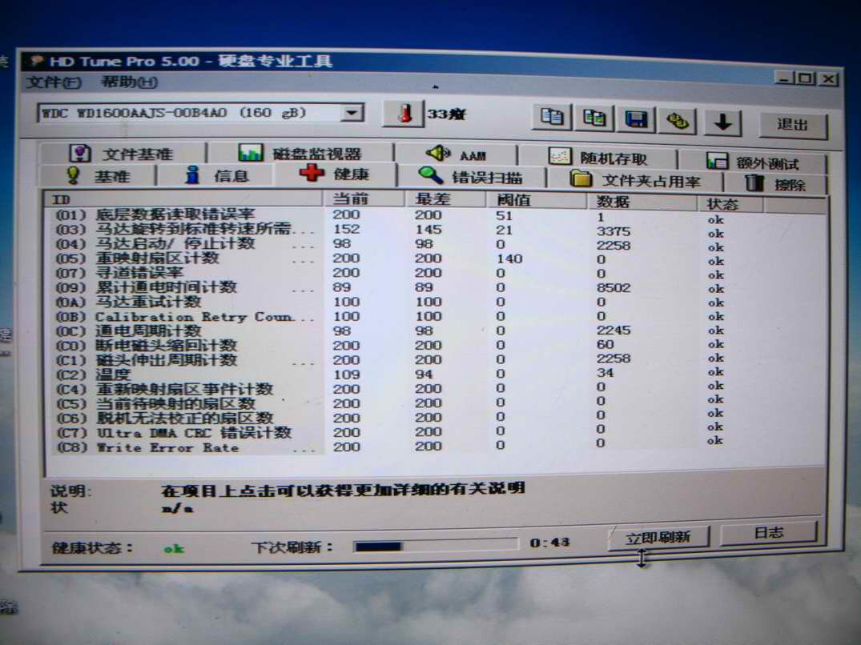Click the 0:43 refresh countdown
861x645 pixels.
click(549, 543)
